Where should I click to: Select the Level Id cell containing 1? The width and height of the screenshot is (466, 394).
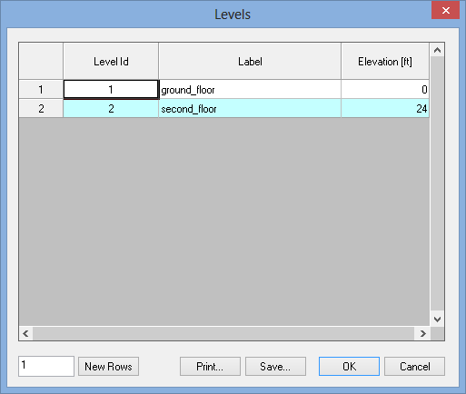pos(111,89)
